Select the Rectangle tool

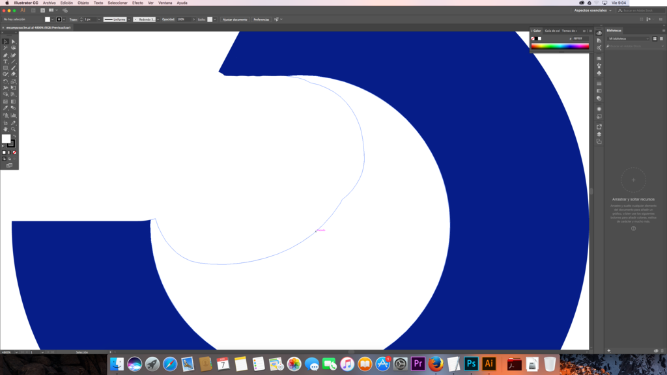coord(5,68)
